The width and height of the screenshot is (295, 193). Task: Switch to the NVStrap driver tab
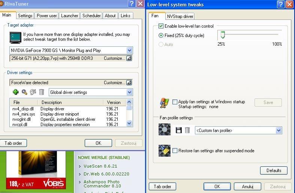[180, 16]
